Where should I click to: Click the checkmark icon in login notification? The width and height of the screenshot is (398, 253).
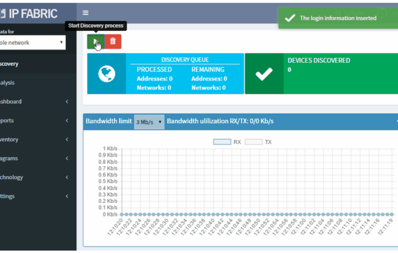[x=289, y=18]
